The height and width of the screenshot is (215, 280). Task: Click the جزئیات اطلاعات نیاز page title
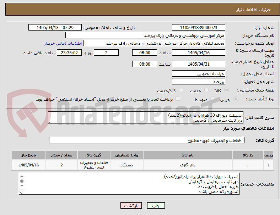254,10
